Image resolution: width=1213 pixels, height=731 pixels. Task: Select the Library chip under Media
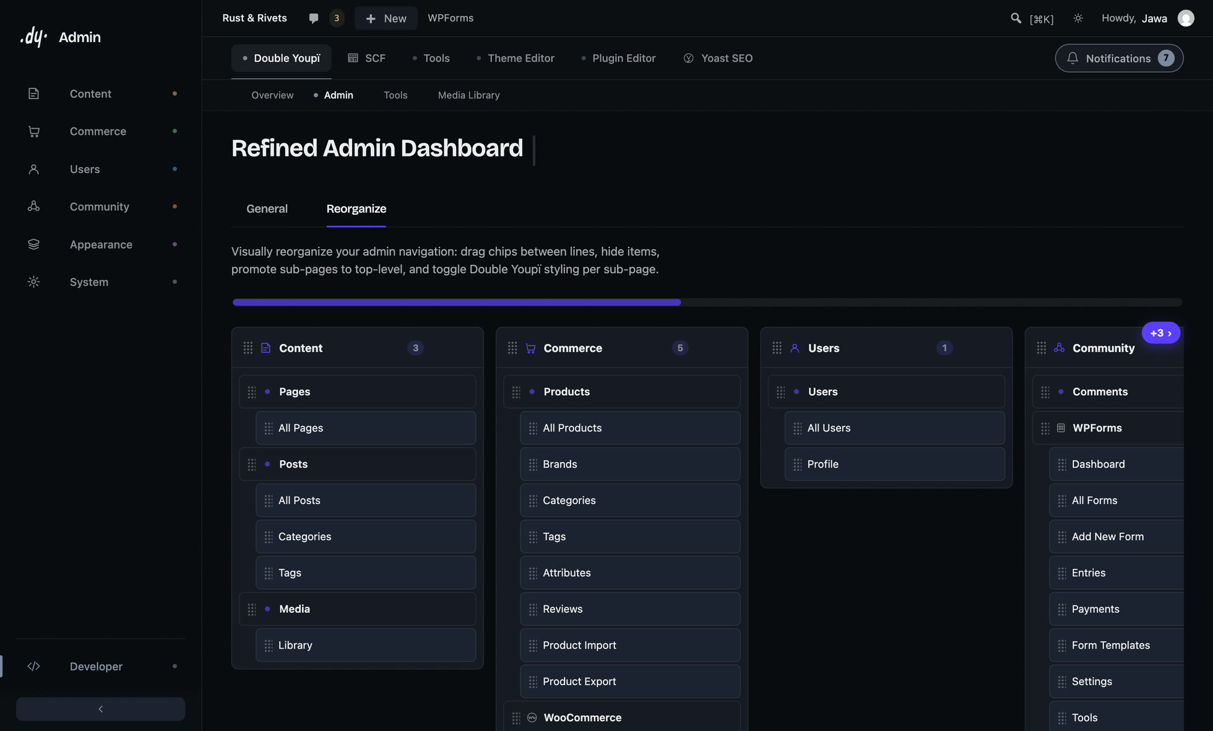[x=366, y=645]
